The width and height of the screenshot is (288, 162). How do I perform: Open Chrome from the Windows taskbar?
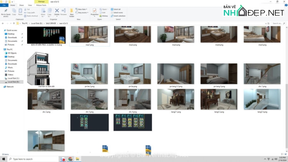tap(70, 159)
